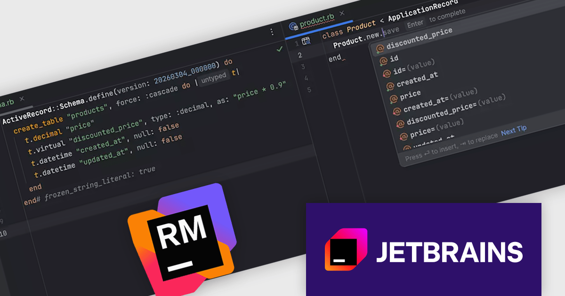565x296 pixels.
Task: Pick the price completion suggestion
Action: pyautogui.click(x=405, y=96)
